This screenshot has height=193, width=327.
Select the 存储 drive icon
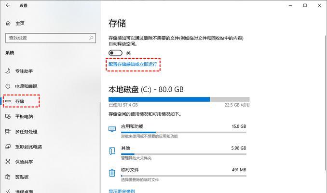(x=8, y=101)
